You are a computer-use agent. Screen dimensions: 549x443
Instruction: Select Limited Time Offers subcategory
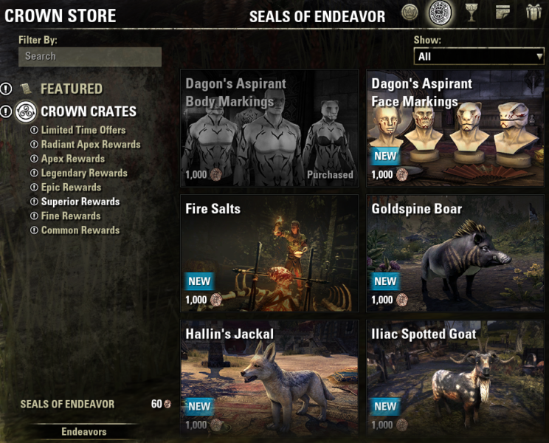[83, 130]
